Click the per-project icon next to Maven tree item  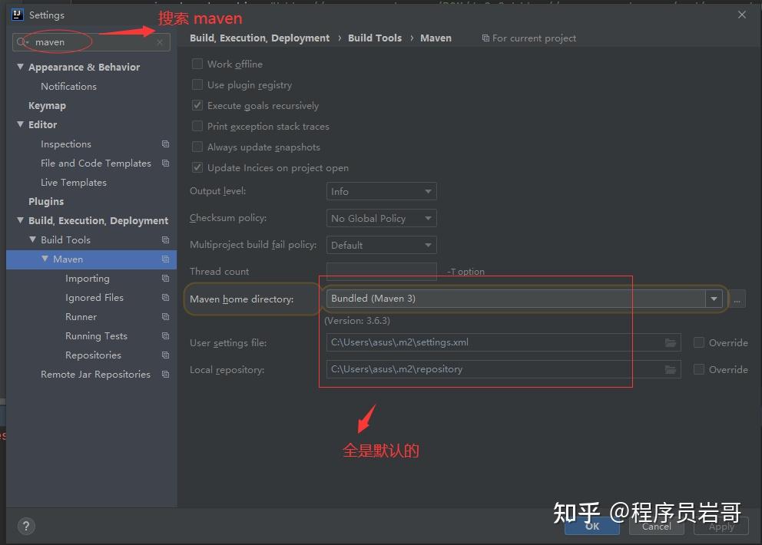pyautogui.click(x=164, y=259)
